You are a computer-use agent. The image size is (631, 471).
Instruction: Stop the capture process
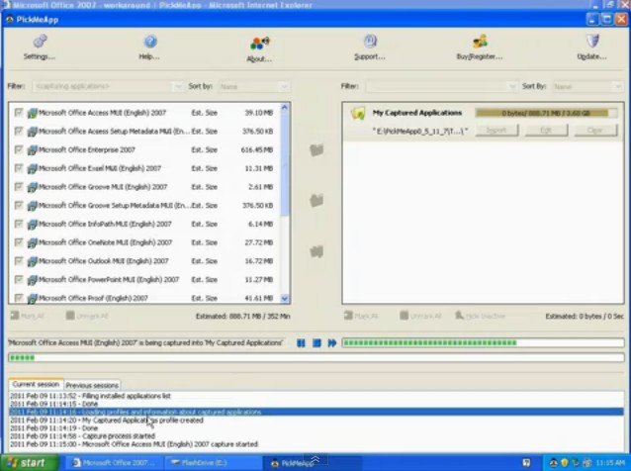pos(316,343)
